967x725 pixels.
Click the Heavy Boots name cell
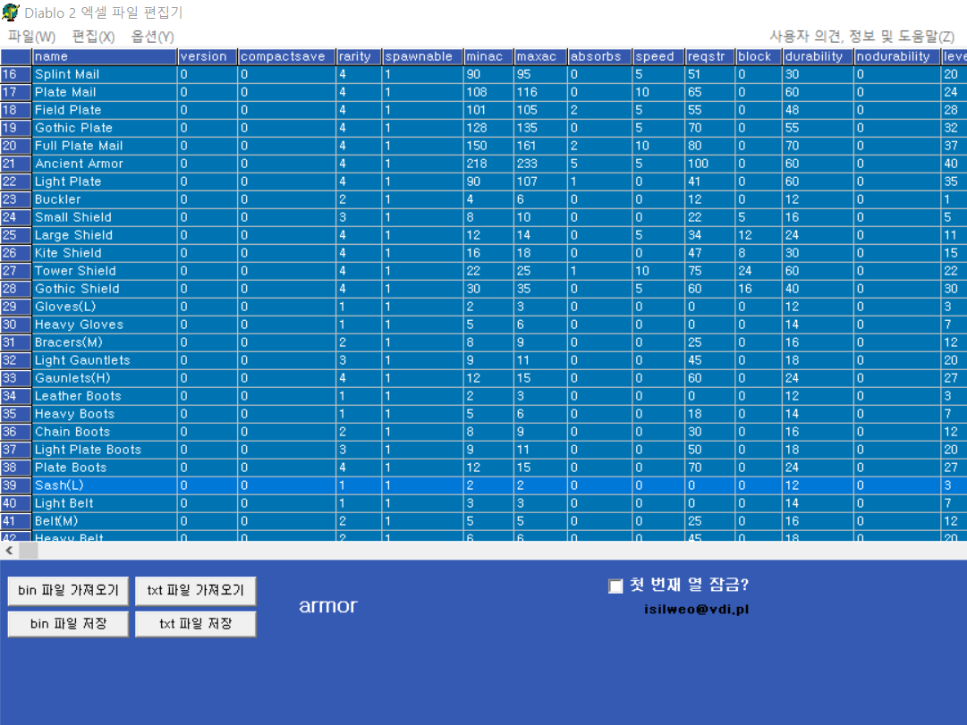(105, 414)
